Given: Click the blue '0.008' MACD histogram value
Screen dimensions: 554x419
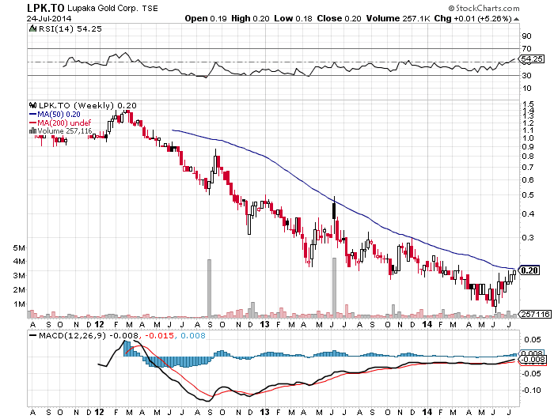Looking at the screenshot, I should point(193,336).
